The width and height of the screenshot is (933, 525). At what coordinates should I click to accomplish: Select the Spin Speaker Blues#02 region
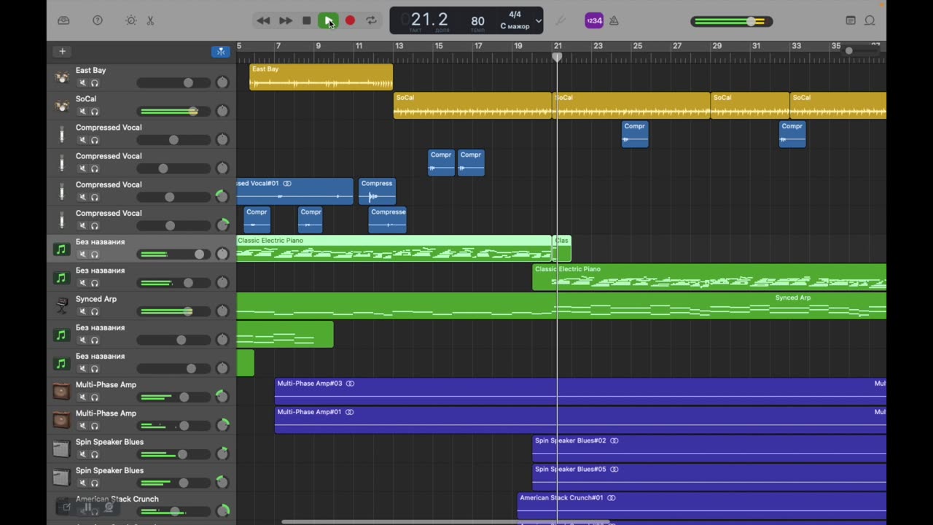(x=709, y=448)
